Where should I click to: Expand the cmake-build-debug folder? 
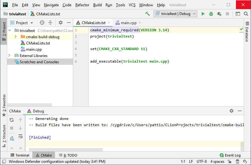[x=15, y=37]
